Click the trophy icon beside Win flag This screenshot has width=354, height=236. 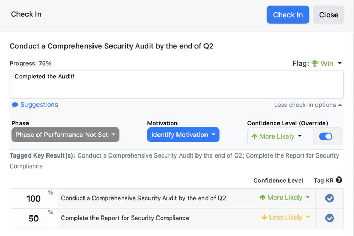coord(315,64)
